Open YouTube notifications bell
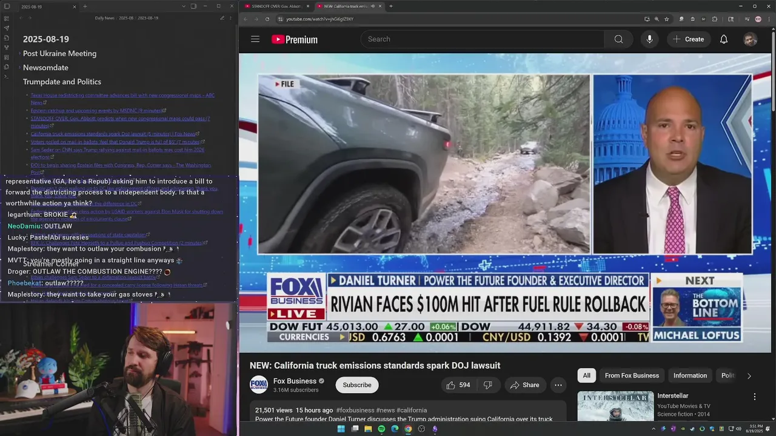This screenshot has width=776, height=436. coord(724,39)
